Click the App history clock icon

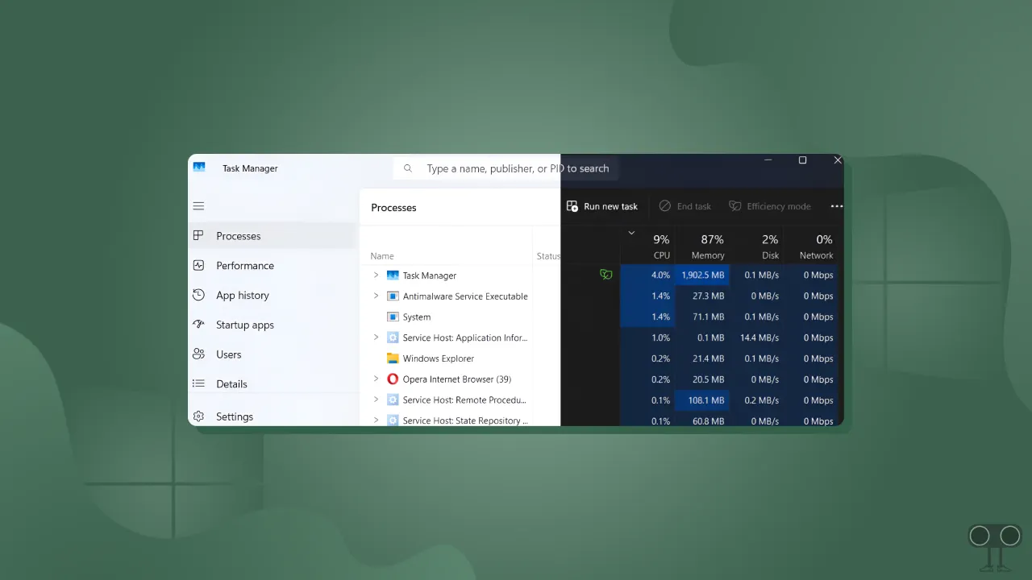[198, 295]
